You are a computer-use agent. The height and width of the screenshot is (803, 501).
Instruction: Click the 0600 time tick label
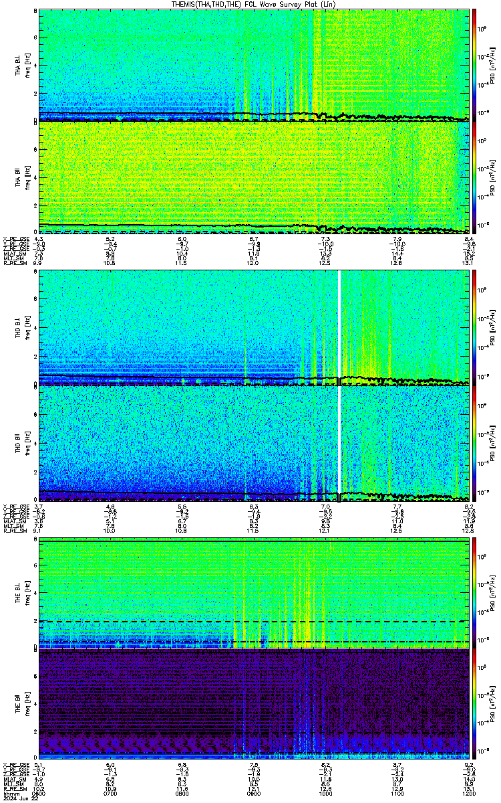coord(39,794)
